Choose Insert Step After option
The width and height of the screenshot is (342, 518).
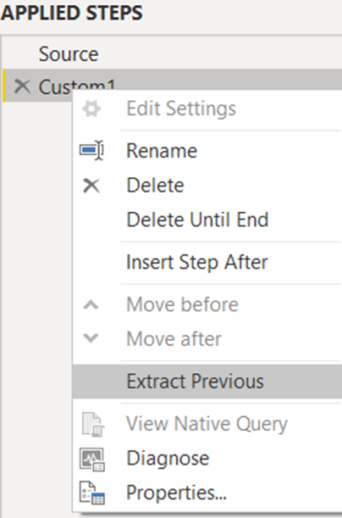coord(197,262)
